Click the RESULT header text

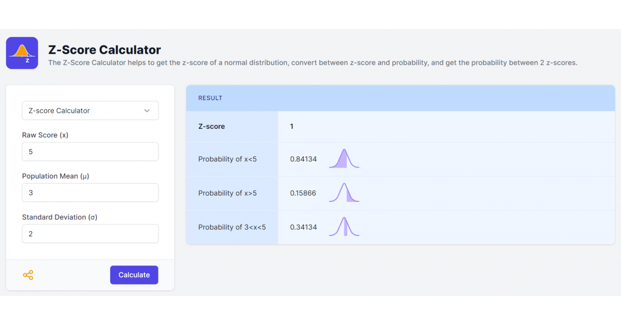click(x=210, y=98)
